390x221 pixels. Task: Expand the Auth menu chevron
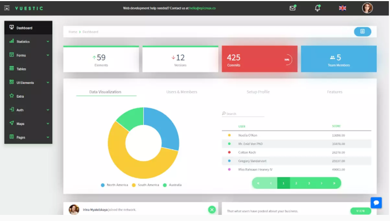click(x=48, y=110)
